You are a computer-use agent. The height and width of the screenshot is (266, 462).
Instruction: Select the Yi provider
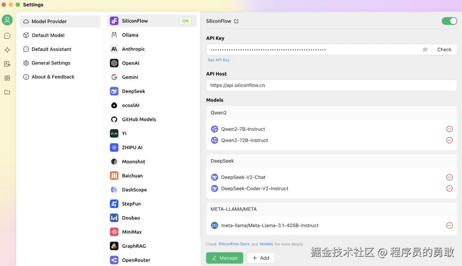(151, 133)
